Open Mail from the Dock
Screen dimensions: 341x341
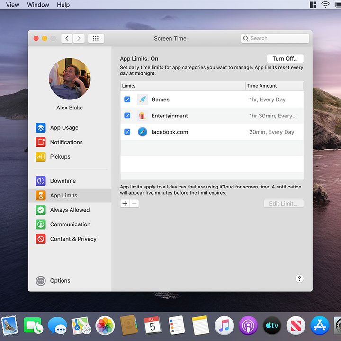9,325
